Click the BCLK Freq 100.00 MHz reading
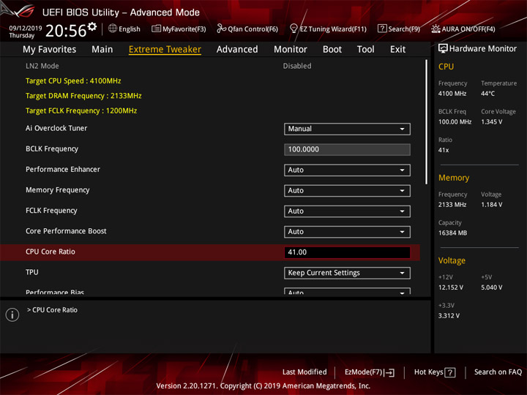 pos(455,122)
